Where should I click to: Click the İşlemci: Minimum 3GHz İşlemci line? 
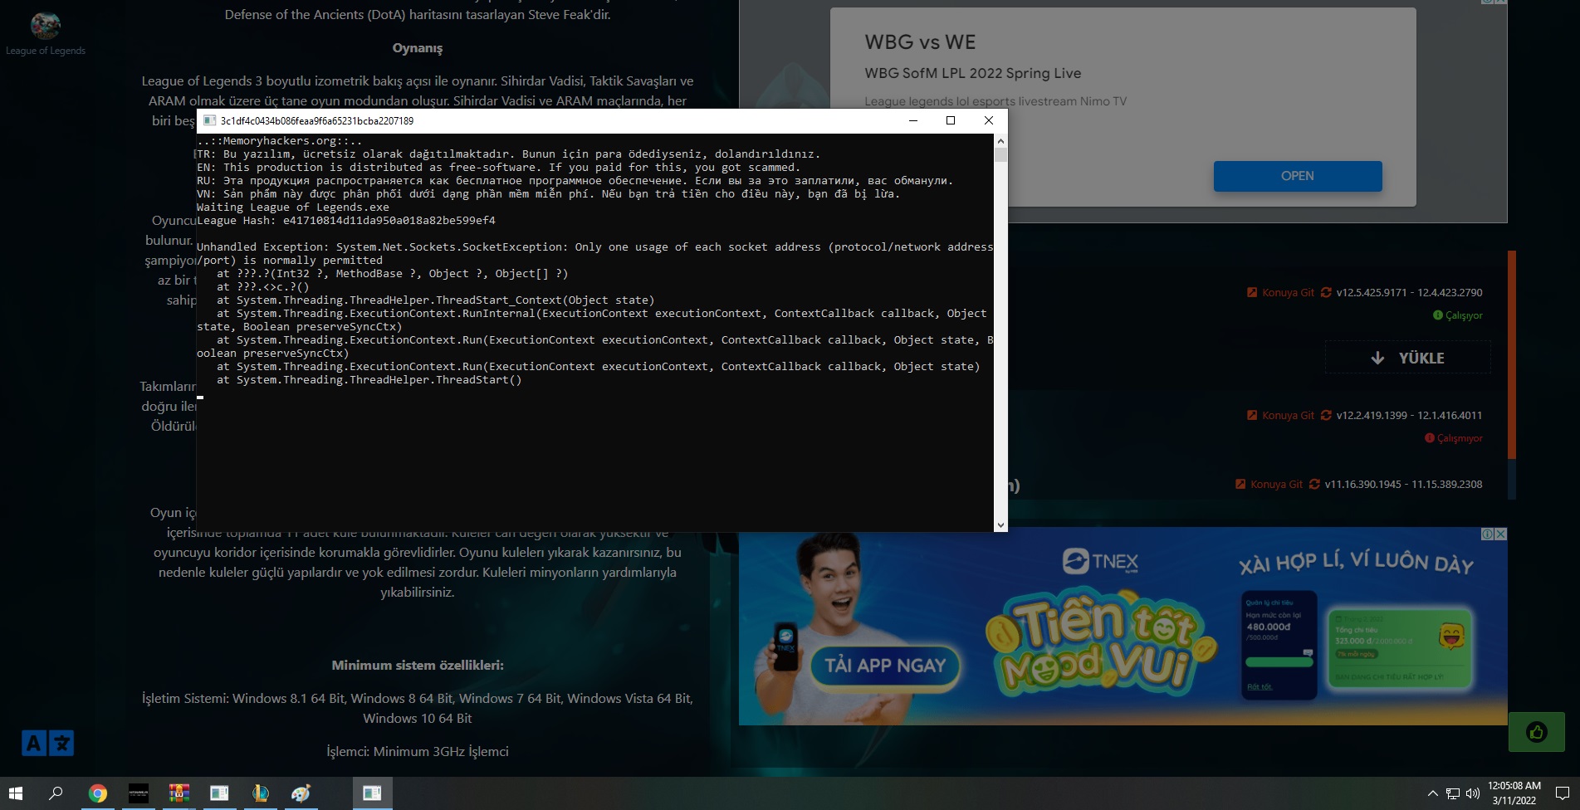click(x=418, y=752)
